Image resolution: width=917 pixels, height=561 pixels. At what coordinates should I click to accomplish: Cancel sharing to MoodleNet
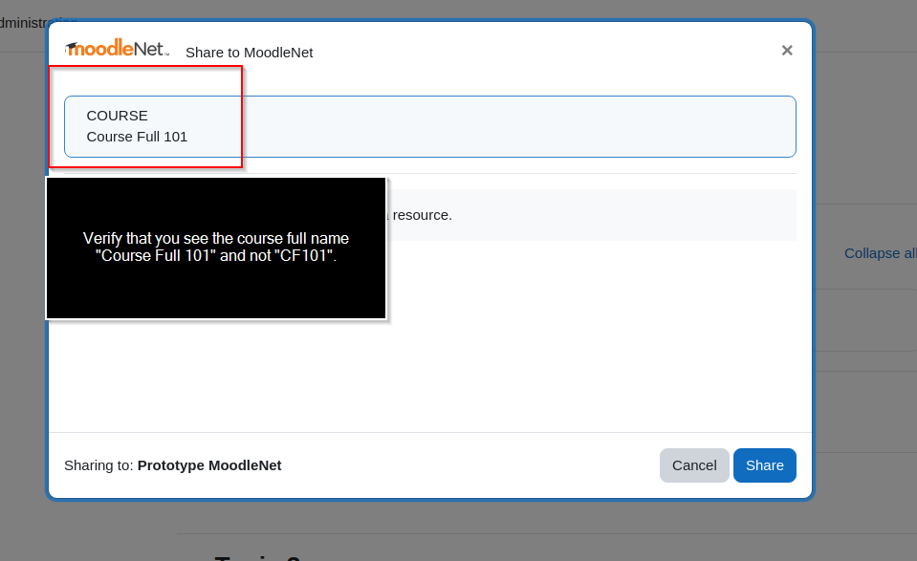click(694, 465)
